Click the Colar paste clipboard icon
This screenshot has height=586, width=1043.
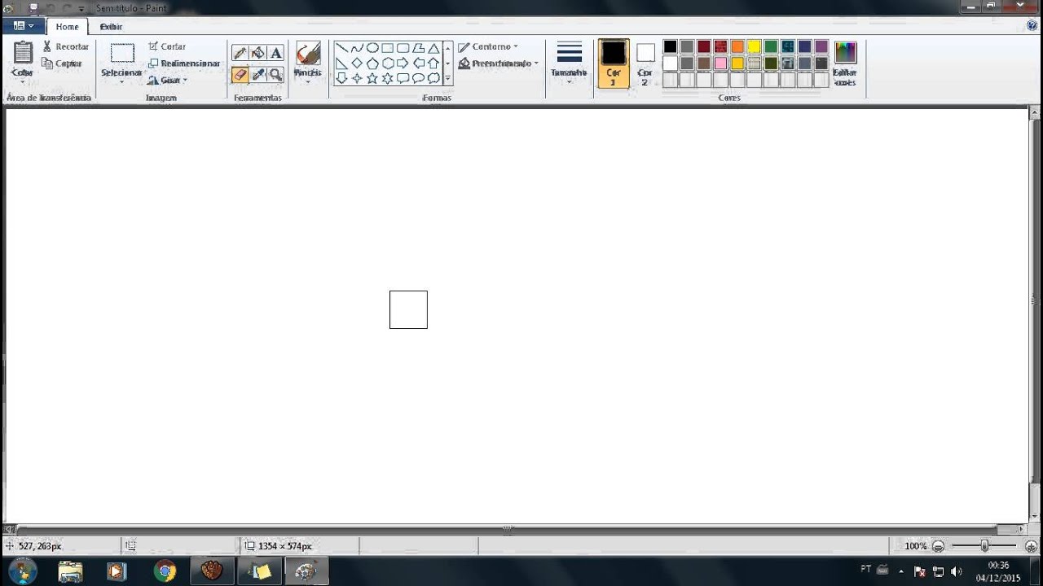(x=23, y=53)
